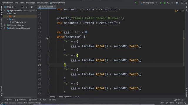The height and width of the screenshot is (105, 188).
Task: Click the locate opened file target icon
Action: point(23,7)
